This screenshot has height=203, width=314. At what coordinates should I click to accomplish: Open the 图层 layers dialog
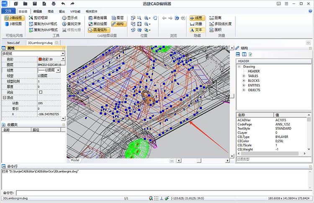point(118,18)
